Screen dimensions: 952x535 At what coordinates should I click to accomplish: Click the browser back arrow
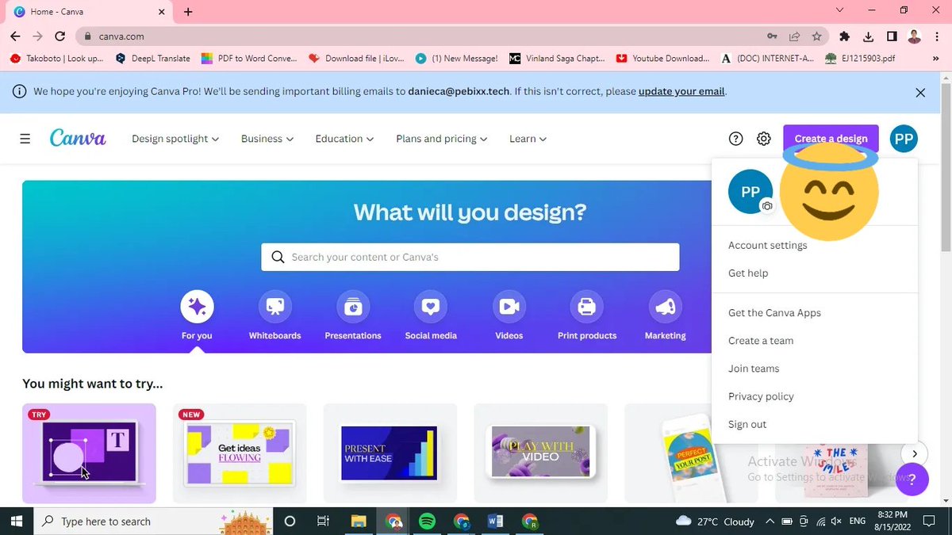[16, 36]
